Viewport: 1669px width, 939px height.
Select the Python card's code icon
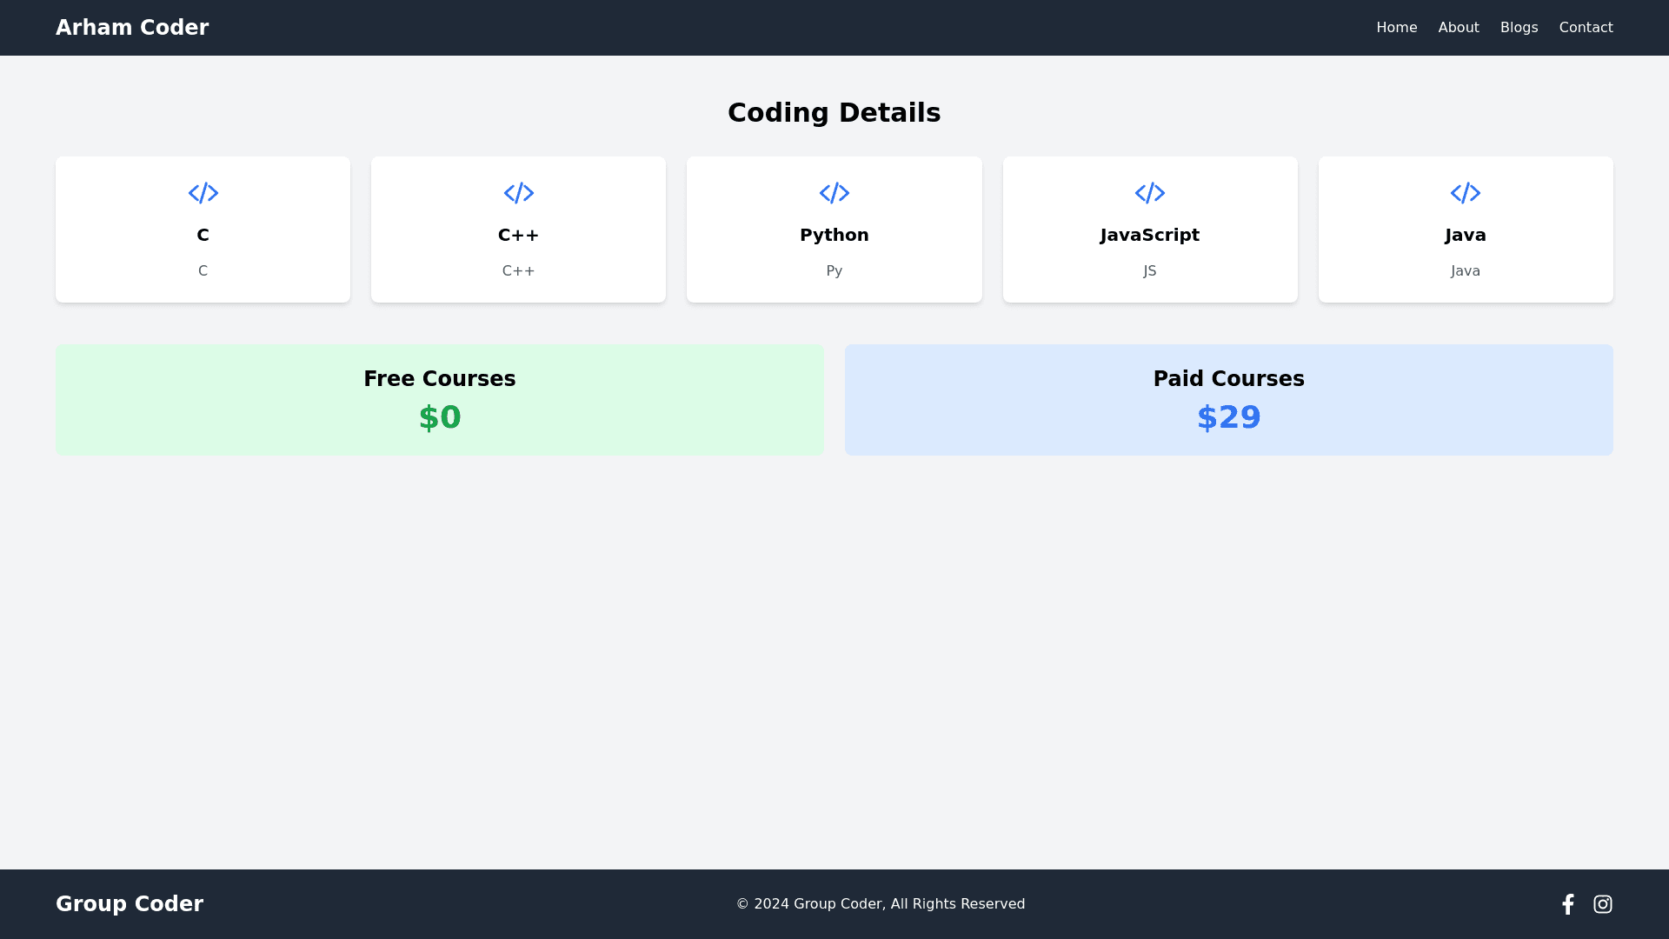tap(834, 193)
